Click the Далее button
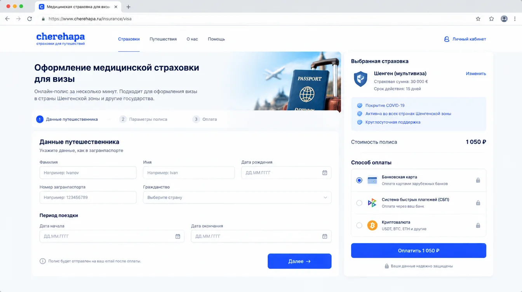 (299, 261)
